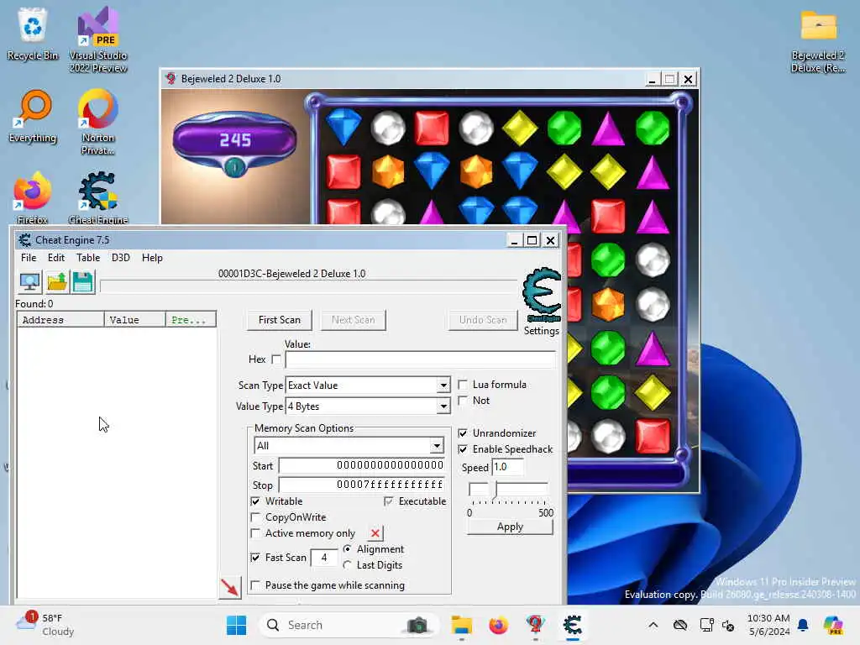
Task: Click Windows Start button on taskbar
Action: pos(236,625)
